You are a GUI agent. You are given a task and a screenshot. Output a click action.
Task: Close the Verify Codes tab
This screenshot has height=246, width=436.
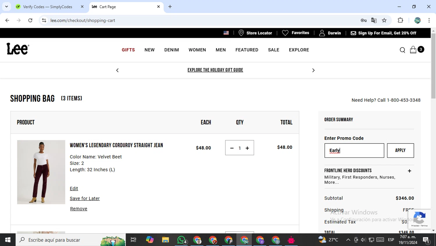tap(82, 7)
